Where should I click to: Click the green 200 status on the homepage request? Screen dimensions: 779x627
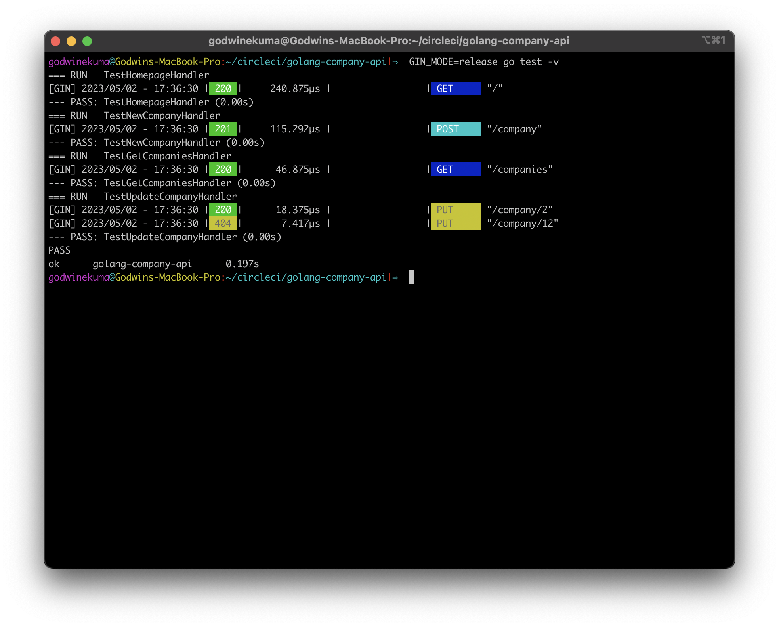(223, 88)
